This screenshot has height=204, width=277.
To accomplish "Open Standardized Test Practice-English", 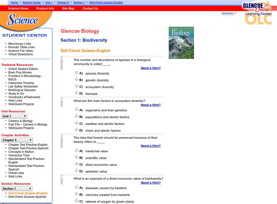I will (x=27, y=160).
